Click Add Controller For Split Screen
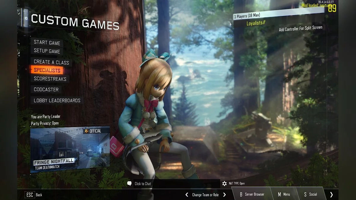Viewport: 356px width, 200px height. (x=301, y=28)
